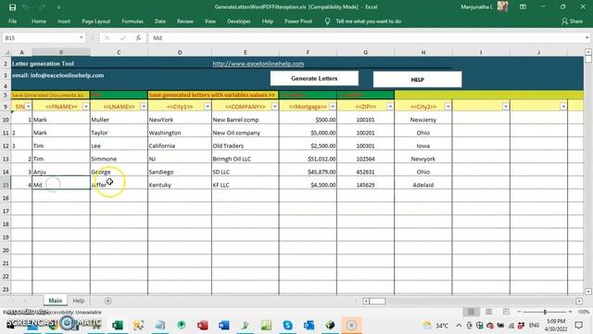Click the Ribbon Display Options icon
Image resolution: width=593 pixels, height=334 pixels.
(x=523, y=6)
